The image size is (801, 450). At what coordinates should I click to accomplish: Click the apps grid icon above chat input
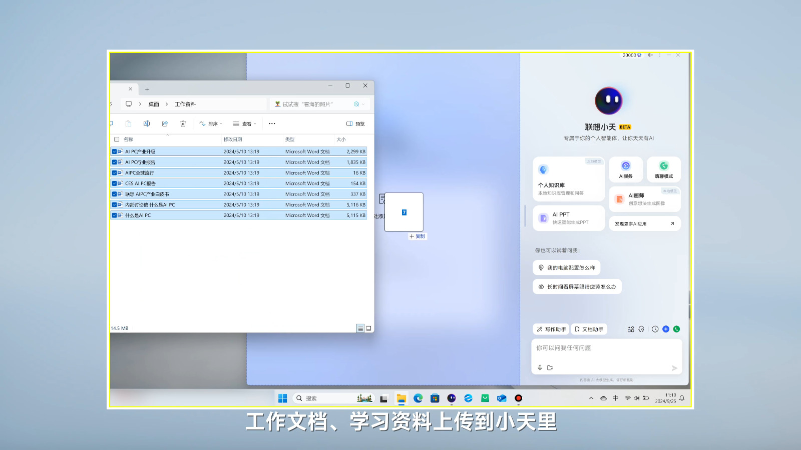[631, 329]
